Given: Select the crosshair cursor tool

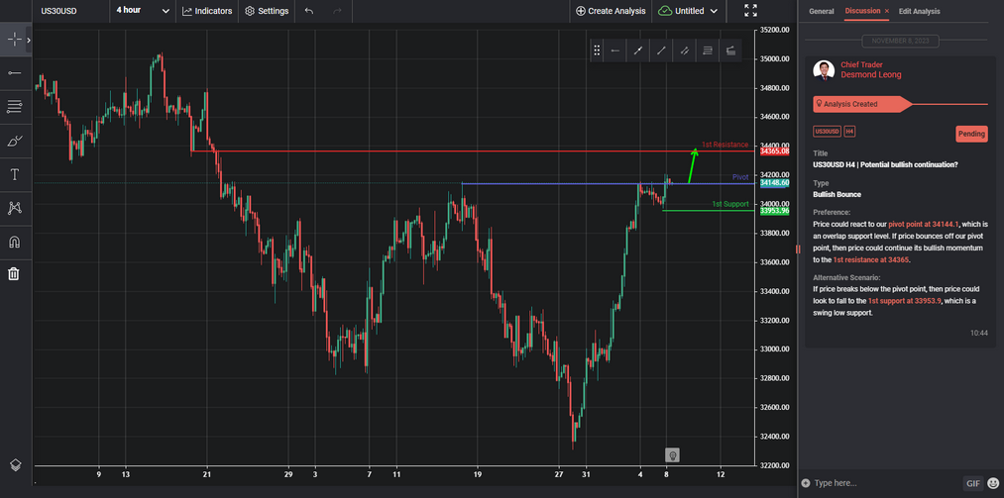Looking at the screenshot, I should point(14,40).
